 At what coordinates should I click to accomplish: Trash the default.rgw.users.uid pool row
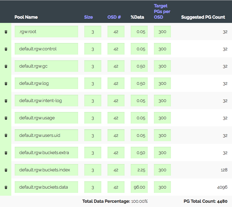(6, 135)
